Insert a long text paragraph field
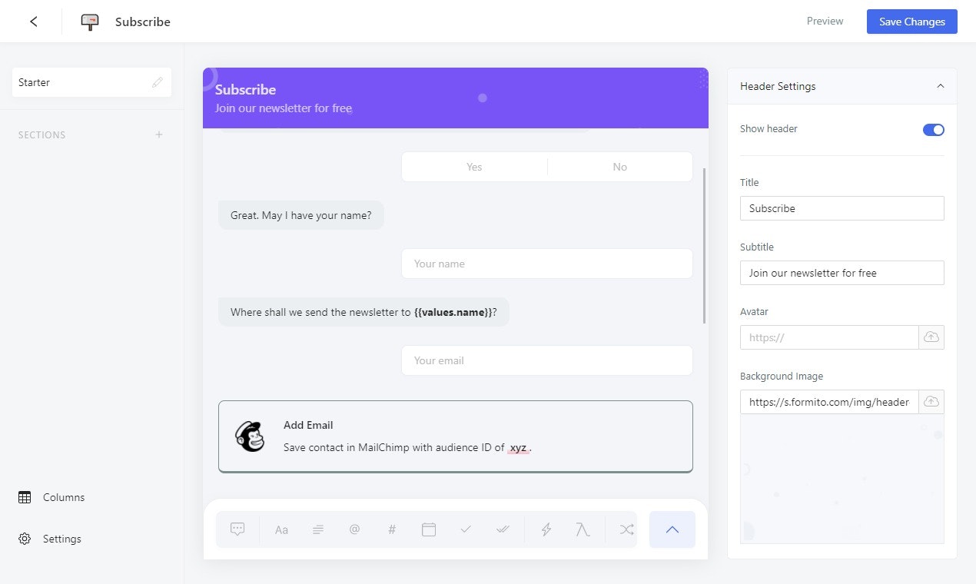 pyautogui.click(x=318, y=529)
